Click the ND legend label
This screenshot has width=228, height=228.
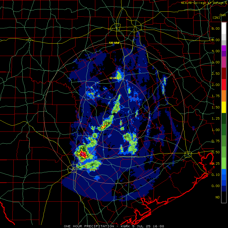tap(218, 197)
